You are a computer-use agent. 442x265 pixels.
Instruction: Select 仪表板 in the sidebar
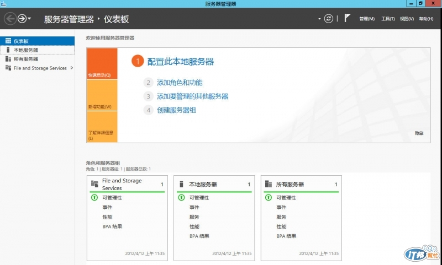(x=37, y=41)
